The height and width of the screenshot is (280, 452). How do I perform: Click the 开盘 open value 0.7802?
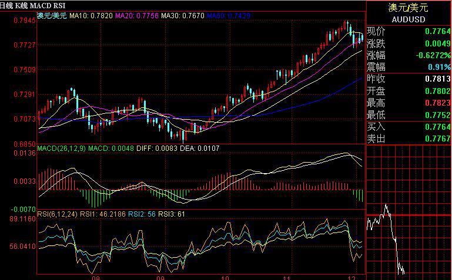coord(437,91)
